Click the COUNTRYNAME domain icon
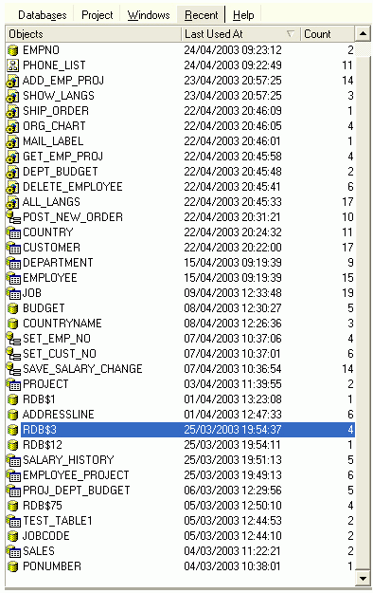This screenshot has width=373, height=593. point(13,324)
